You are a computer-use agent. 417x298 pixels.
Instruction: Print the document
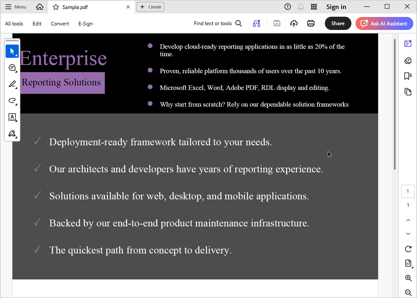(x=311, y=23)
